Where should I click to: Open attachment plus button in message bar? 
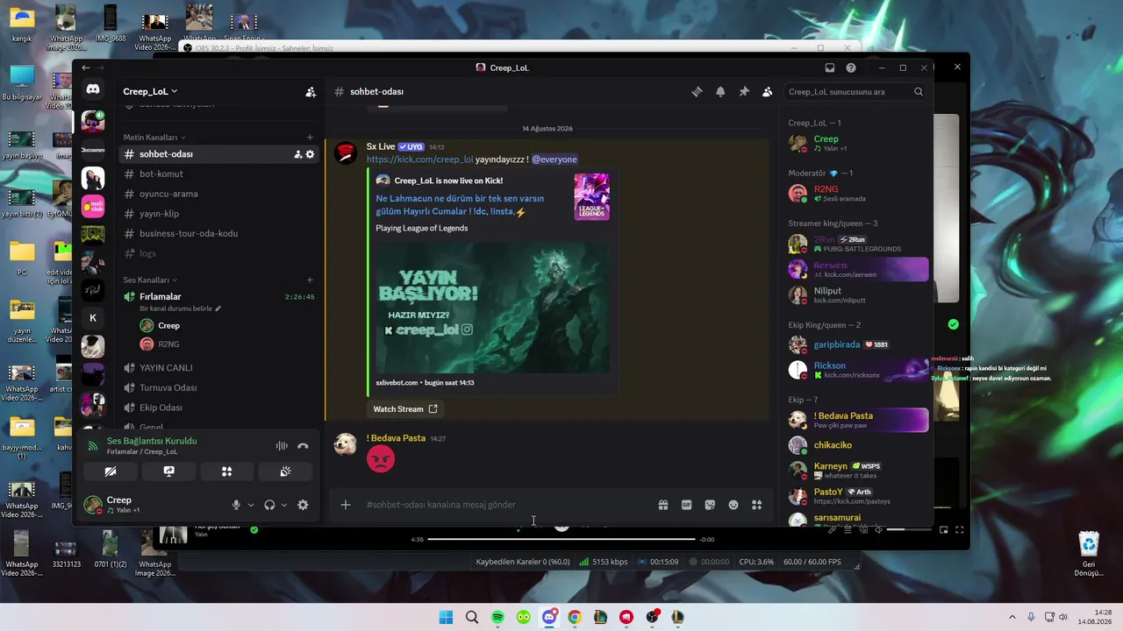point(346,505)
